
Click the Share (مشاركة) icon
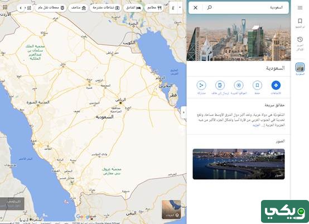(x=201, y=85)
